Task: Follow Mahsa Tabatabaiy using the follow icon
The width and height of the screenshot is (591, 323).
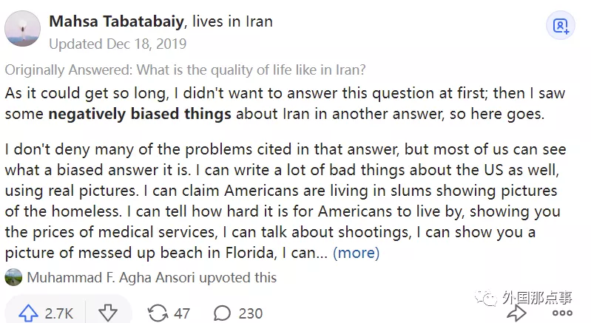Action: click(561, 27)
